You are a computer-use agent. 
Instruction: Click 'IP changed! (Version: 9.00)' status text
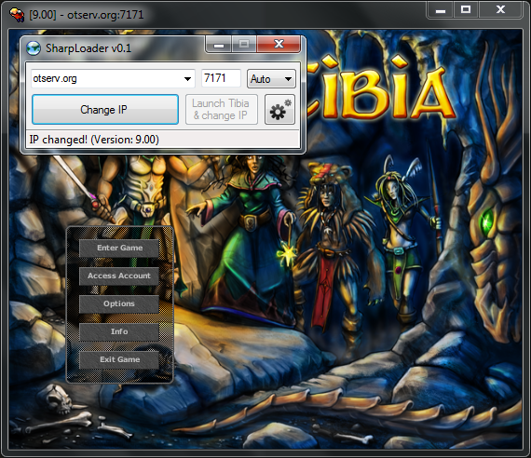click(94, 140)
